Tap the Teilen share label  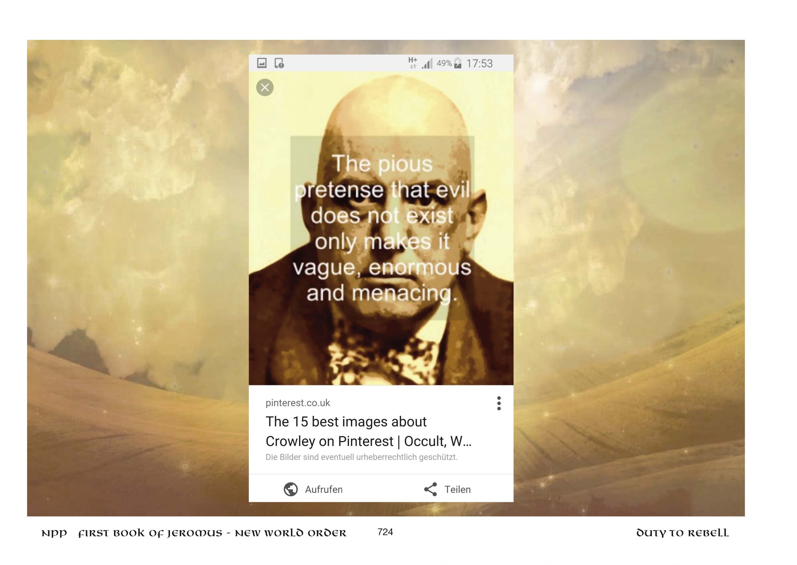click(x=457, y=489)
